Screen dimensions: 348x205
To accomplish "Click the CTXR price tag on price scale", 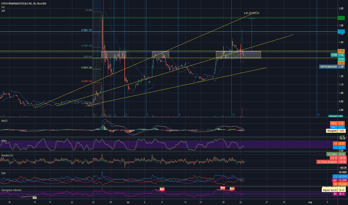I will pos(338,55).
